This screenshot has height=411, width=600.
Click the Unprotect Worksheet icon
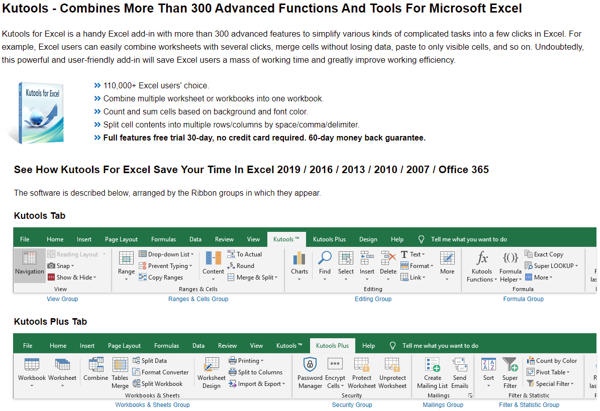pos(392,364)
